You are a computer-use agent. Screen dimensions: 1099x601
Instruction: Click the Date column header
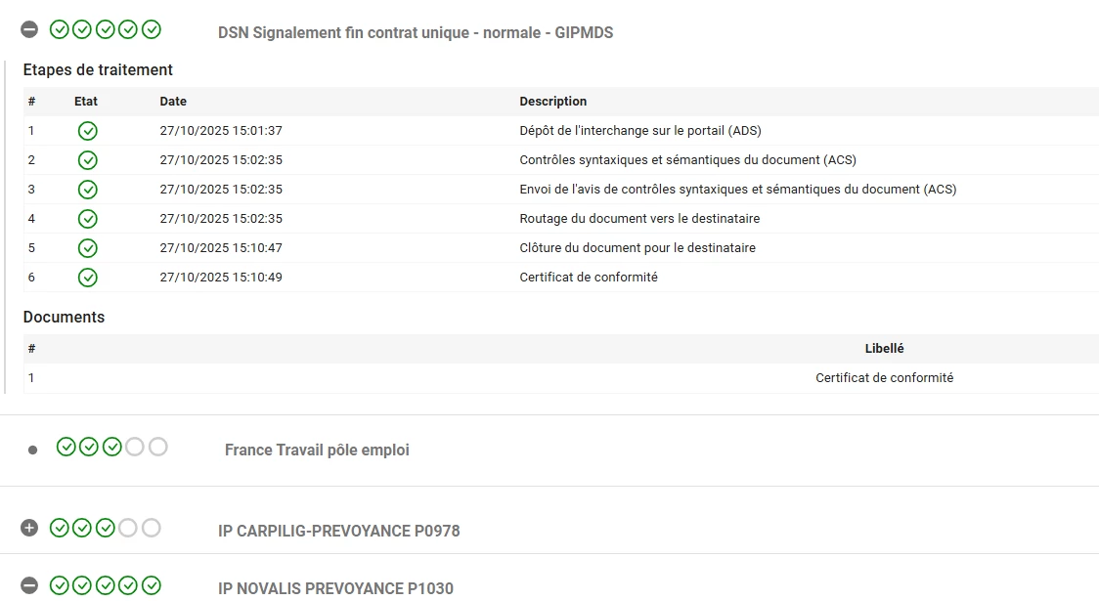(173, 102)
